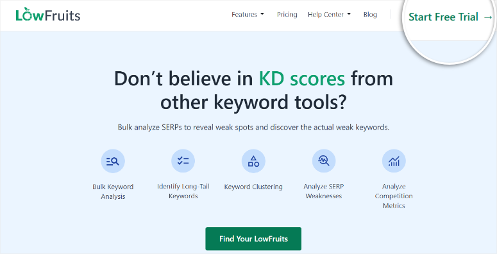Click the 'Keyword Clustering' label
This screenshot has width=497, height=254.
(253, 187)
